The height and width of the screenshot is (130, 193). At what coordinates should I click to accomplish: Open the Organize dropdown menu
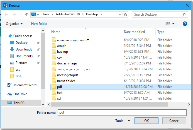pyautogui.click(x=14, y=24)
